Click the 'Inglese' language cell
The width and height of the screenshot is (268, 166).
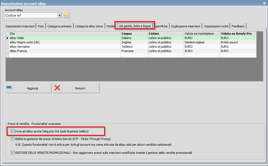coord(134,42)
